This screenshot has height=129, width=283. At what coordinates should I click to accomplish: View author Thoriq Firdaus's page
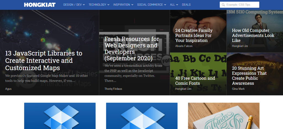pos(113,89)
